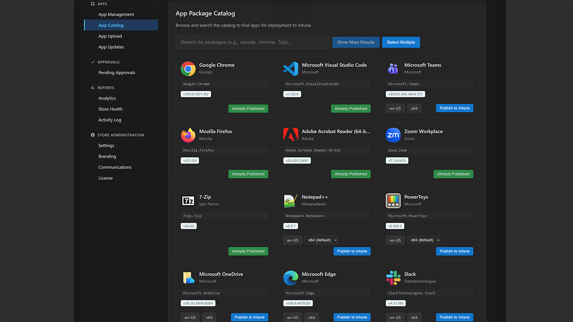Click en-US tag on Microsoft Teams card
Viewport: 573px width, 322px height.
(x=395, y=108)
